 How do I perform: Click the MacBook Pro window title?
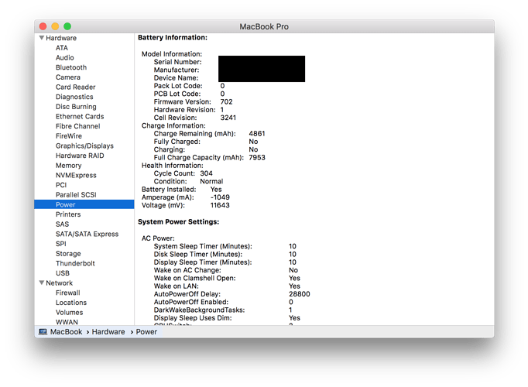click(x=264, y=26)
